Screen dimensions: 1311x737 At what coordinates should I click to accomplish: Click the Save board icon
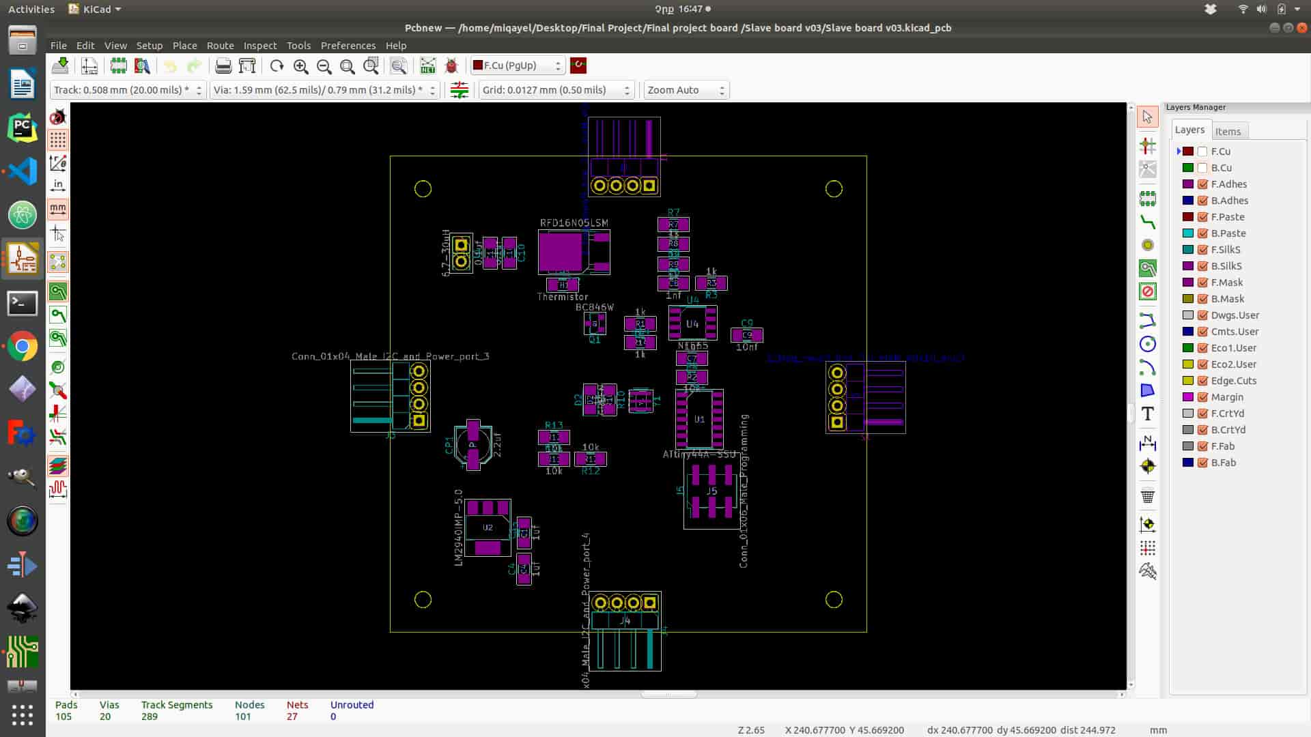[60, 66]
